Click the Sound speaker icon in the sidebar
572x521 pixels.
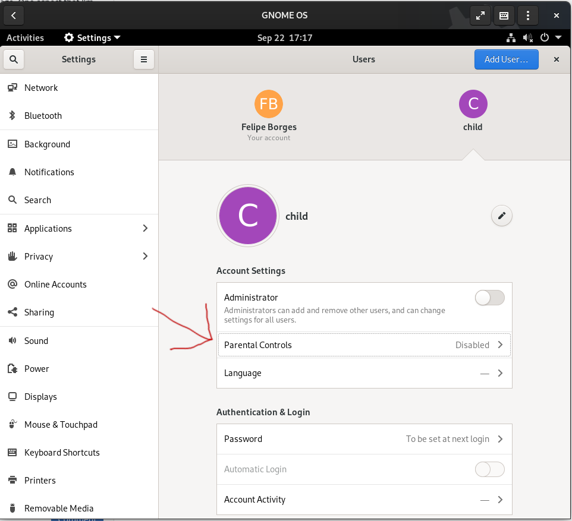[x=12, y=340]
